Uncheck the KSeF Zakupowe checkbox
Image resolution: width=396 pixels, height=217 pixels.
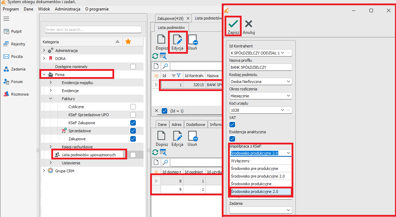click(x=133, y=123)
